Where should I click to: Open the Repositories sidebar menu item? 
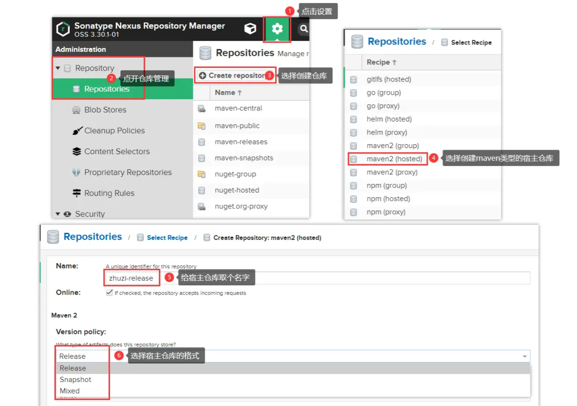click(x=123, y=89)
